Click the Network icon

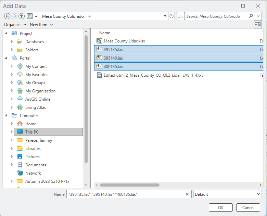click(x=20, y=173)
